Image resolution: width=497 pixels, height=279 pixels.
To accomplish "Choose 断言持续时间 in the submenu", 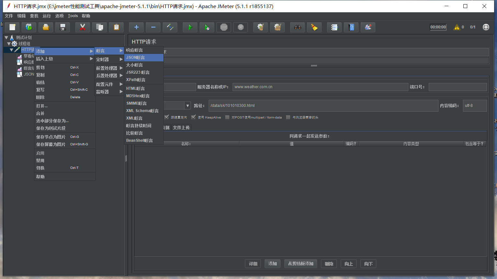I will 144,126.
